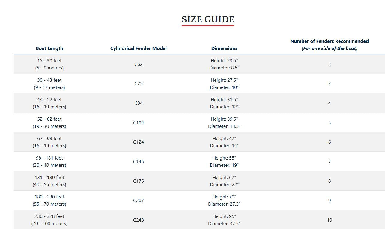Click the 98 - 131 feet boat length cell

pyautogui.click(x=49, y=161)
